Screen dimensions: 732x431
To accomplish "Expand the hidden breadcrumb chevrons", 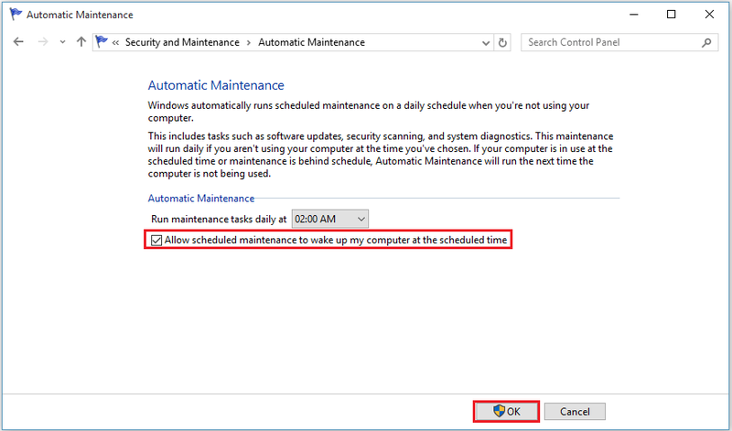I will coord(116,42).
